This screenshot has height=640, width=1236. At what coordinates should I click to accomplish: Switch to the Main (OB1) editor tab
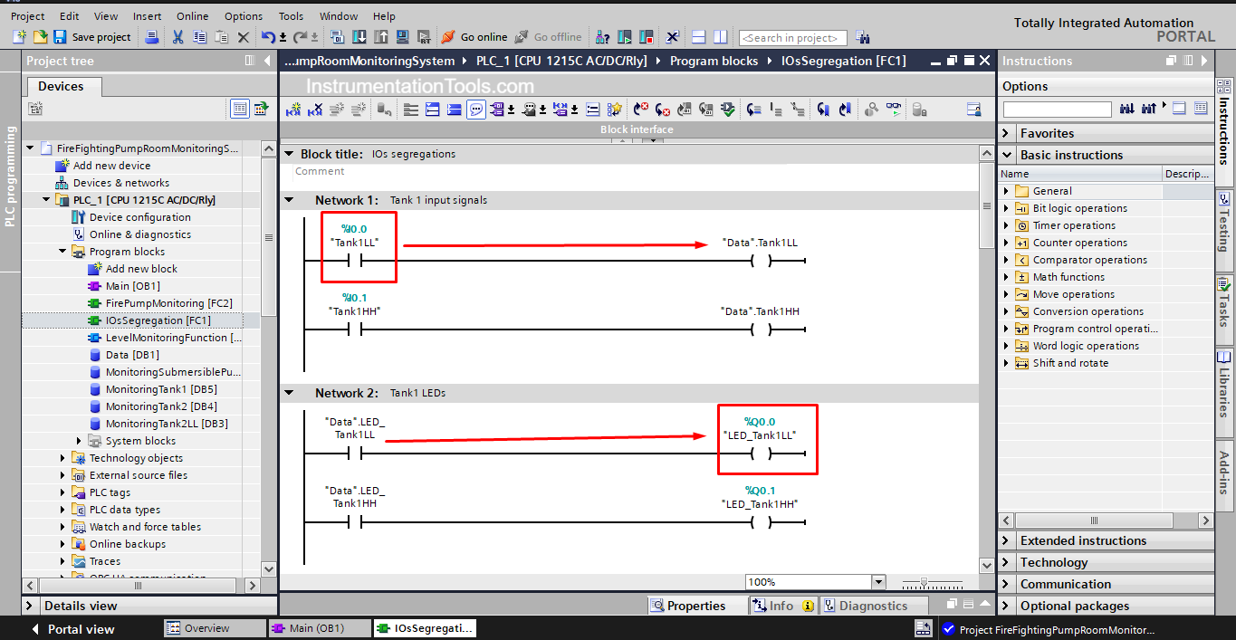319,628
